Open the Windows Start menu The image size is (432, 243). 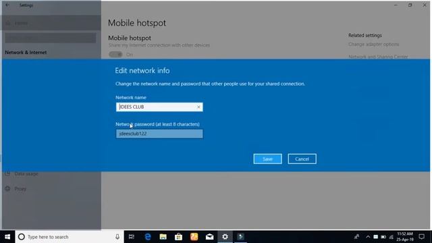(7, 237)
